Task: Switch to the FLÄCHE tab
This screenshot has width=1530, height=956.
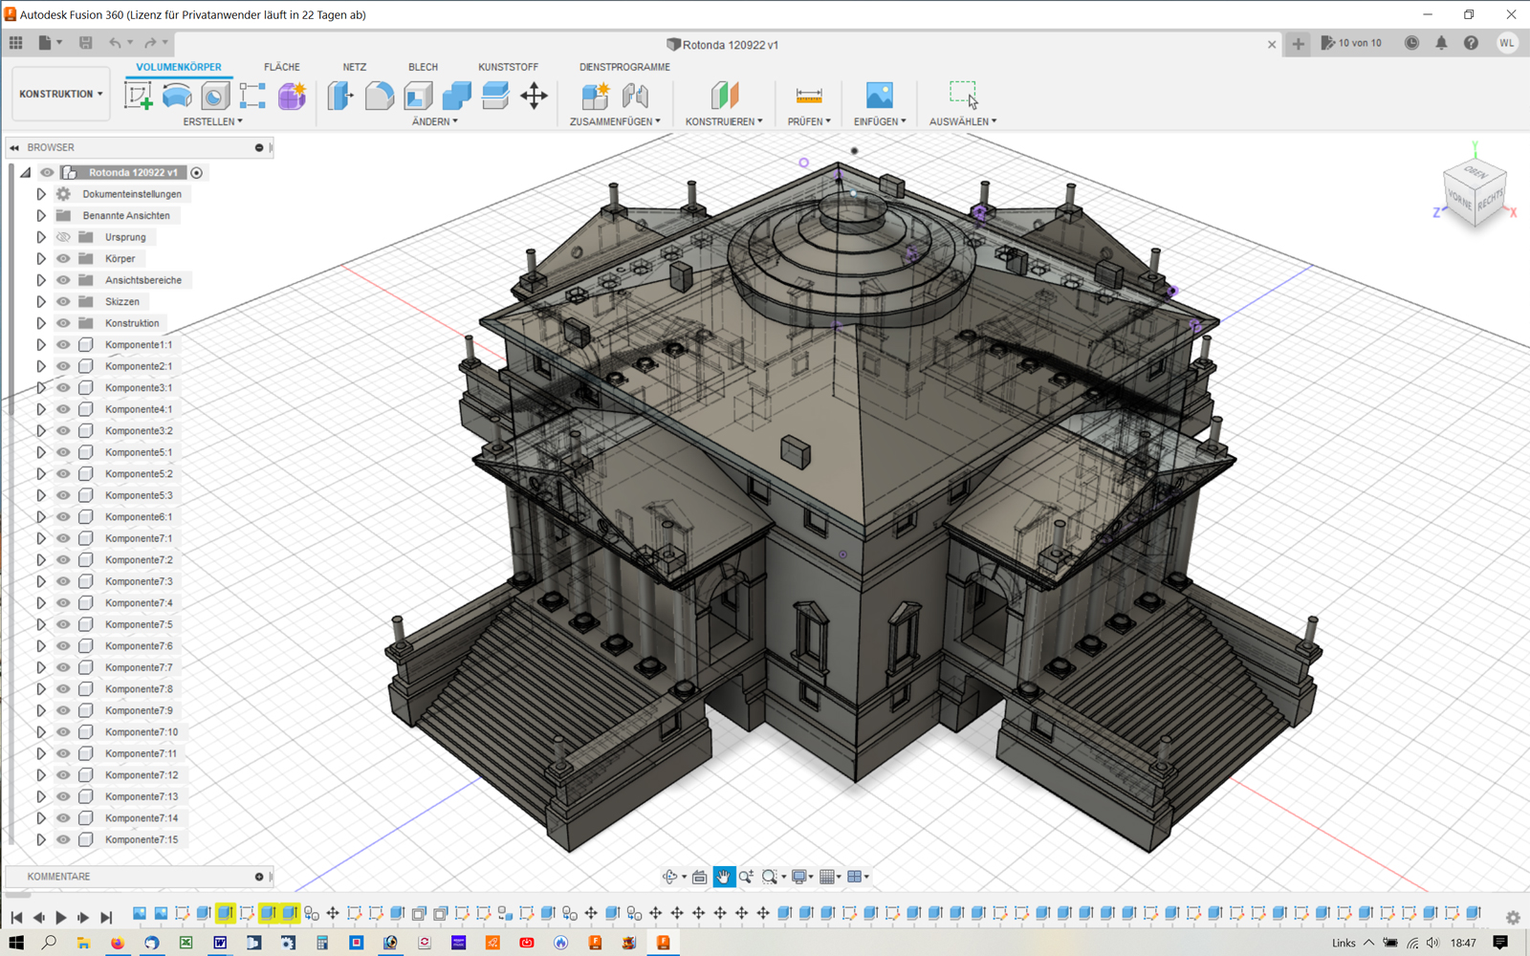Action: click(281, 67)
